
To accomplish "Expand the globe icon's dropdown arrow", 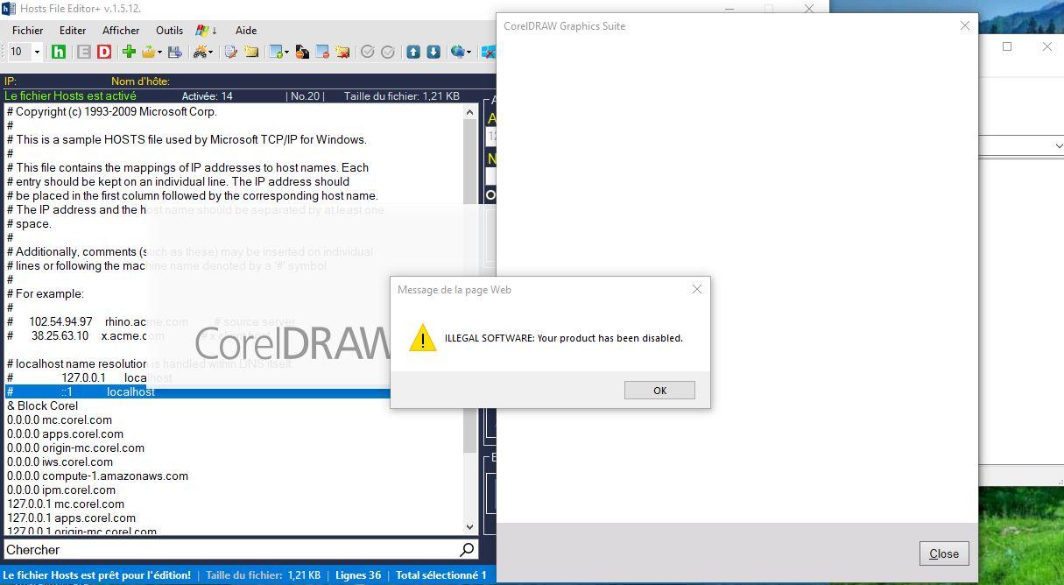I will [x=469, y=52].
